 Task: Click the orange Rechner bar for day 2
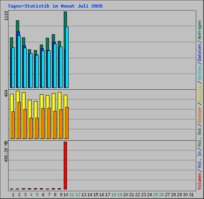click(x=19, y=120)
